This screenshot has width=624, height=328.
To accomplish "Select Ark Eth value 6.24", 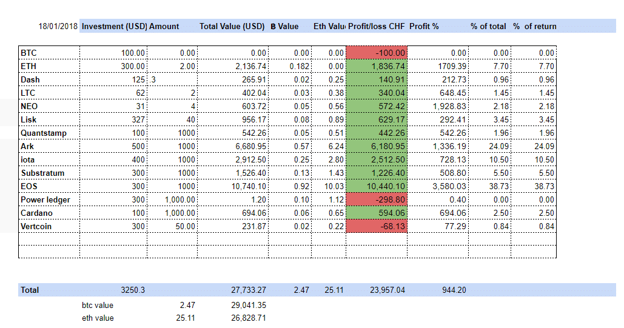I will pyautogui.click(x=337, y=146).
